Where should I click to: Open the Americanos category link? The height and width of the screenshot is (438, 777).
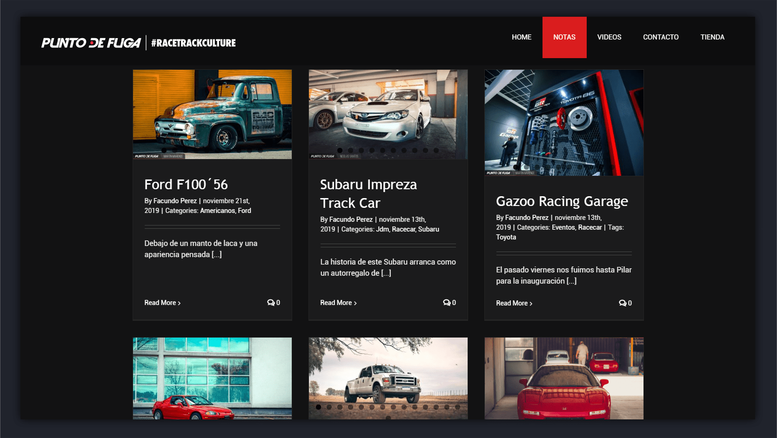pyautogui.click(x=217, y=211)
